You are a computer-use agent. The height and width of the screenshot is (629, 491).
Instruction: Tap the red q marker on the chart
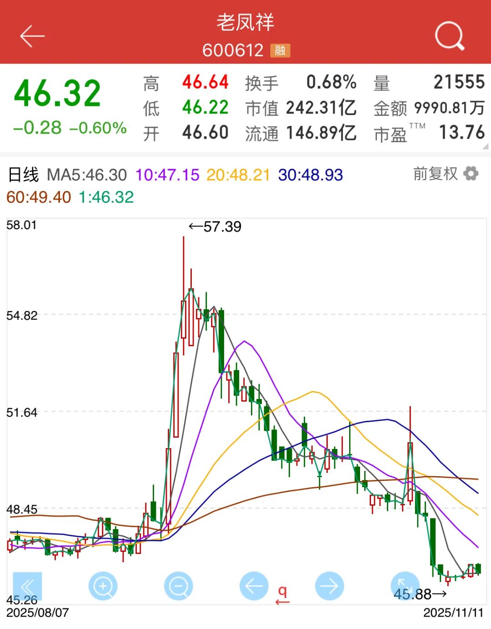click(282, 592)
